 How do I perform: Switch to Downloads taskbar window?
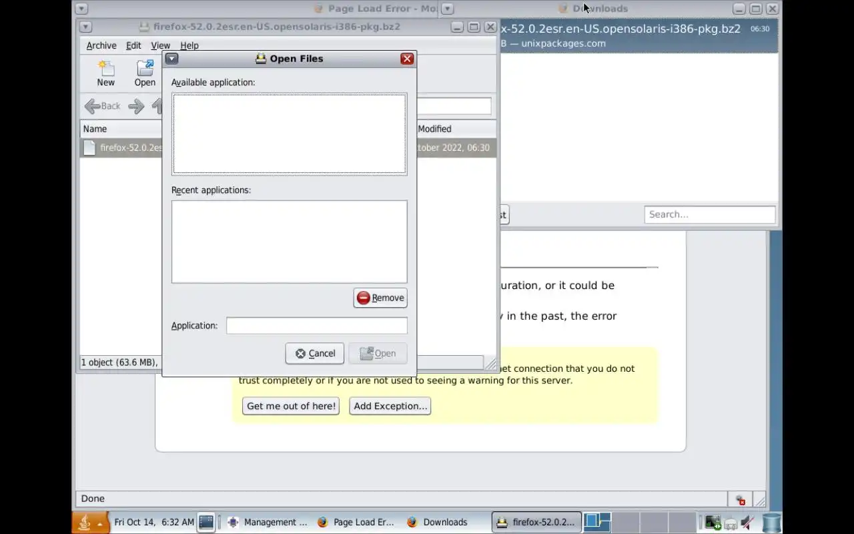(x=446, y=522)
